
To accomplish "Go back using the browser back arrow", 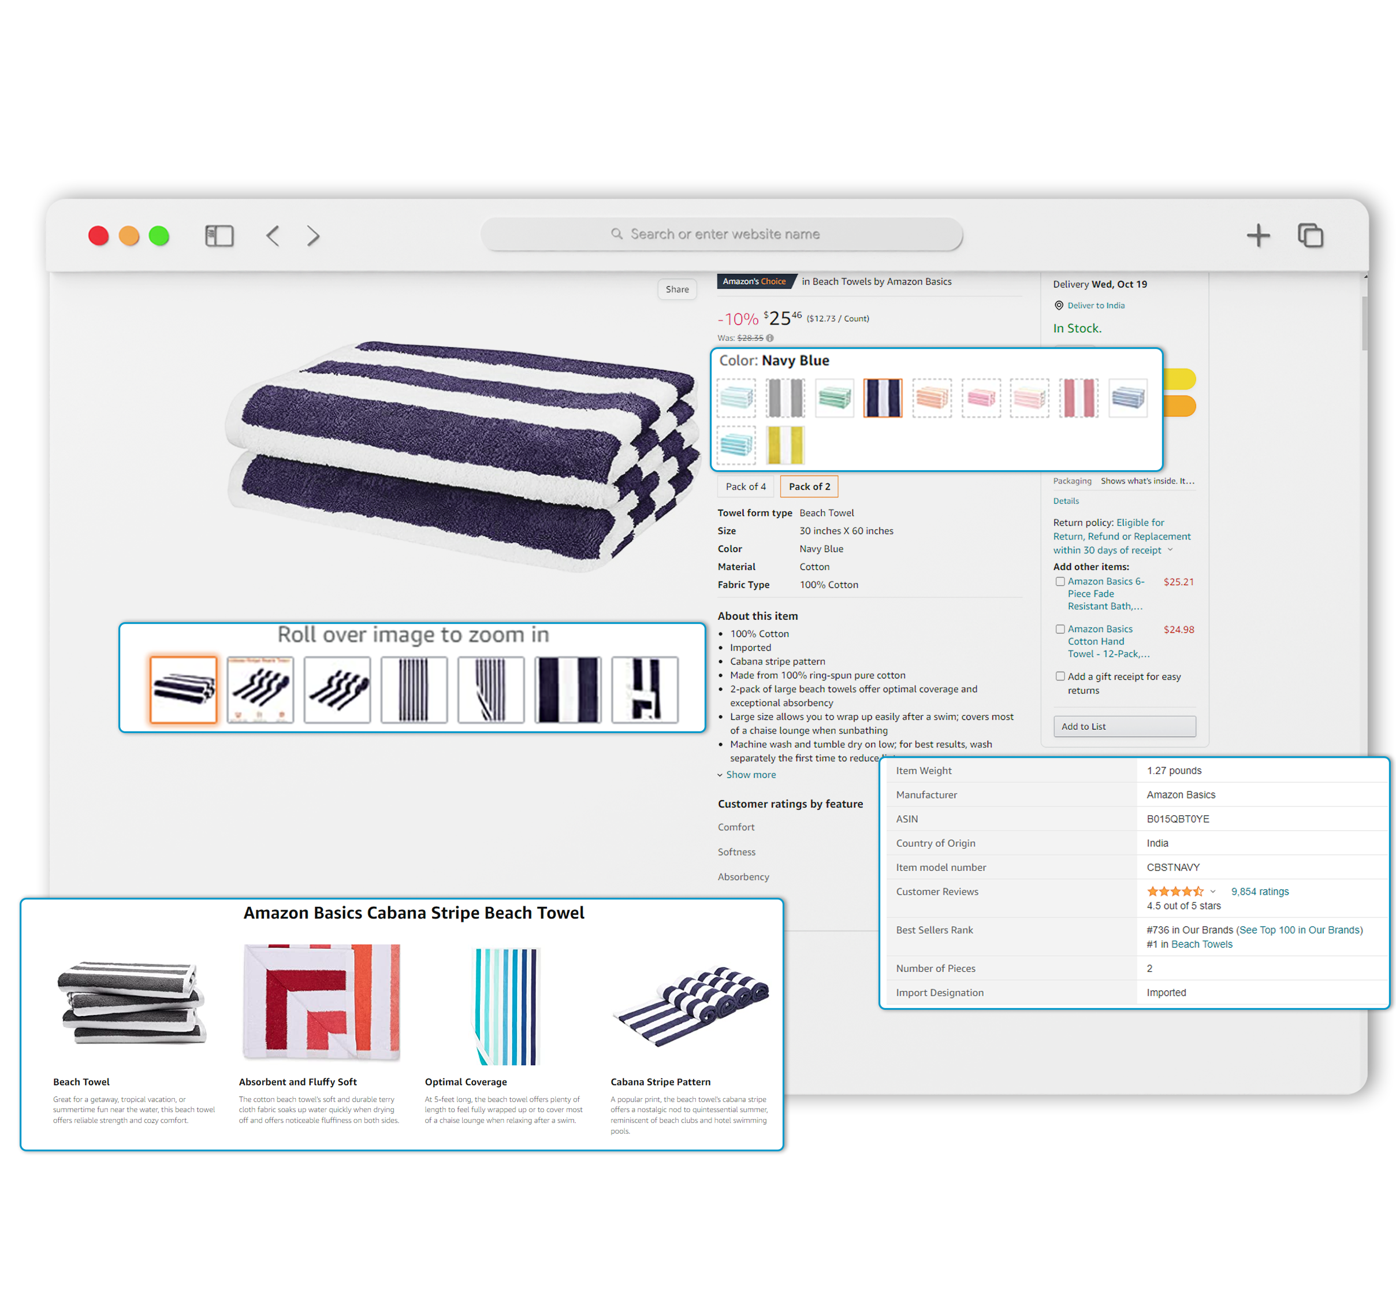I will click(x=273, y=236).
